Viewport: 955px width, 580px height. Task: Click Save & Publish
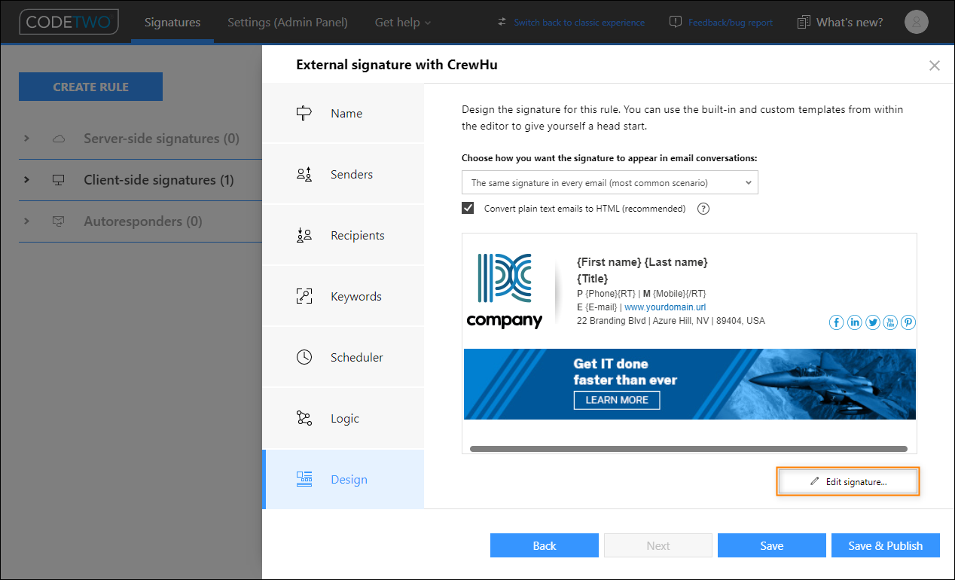click(886, 545)
